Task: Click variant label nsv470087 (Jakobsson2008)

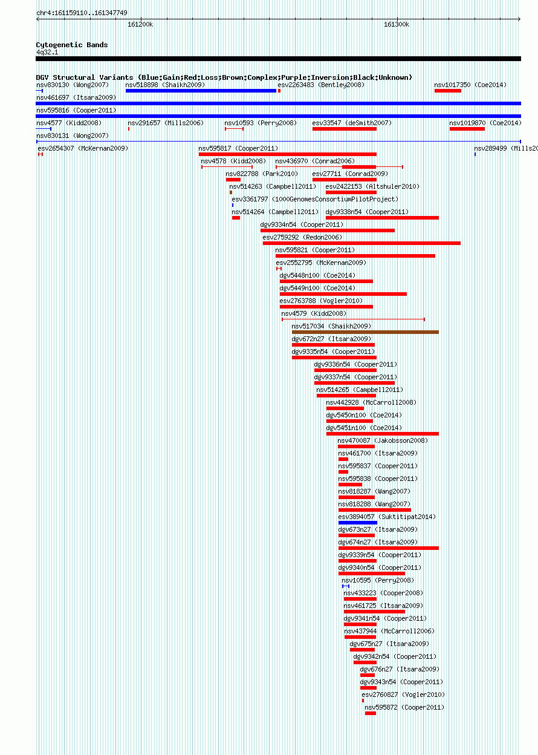Action: tap(383, 440)
